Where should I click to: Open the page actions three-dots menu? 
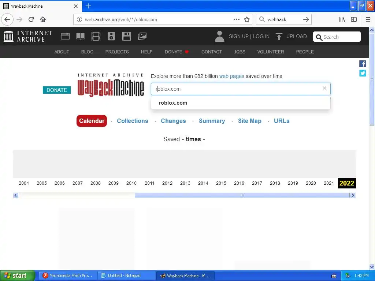[x=237, y=19]
